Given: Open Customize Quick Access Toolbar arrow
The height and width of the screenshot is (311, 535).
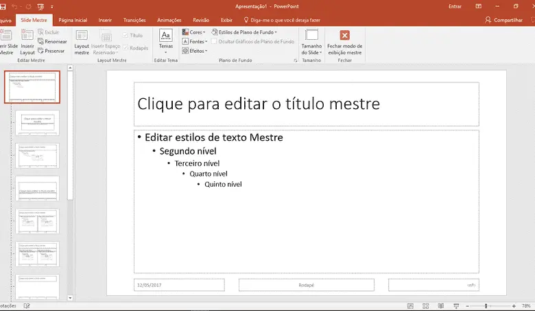Looking at the screenshot, I should click(52, 7).
